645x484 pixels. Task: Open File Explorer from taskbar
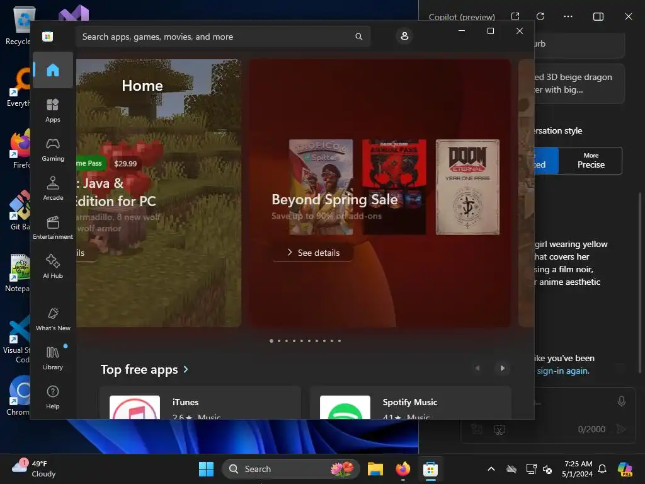pyautogui.click(x=375, y=469)
